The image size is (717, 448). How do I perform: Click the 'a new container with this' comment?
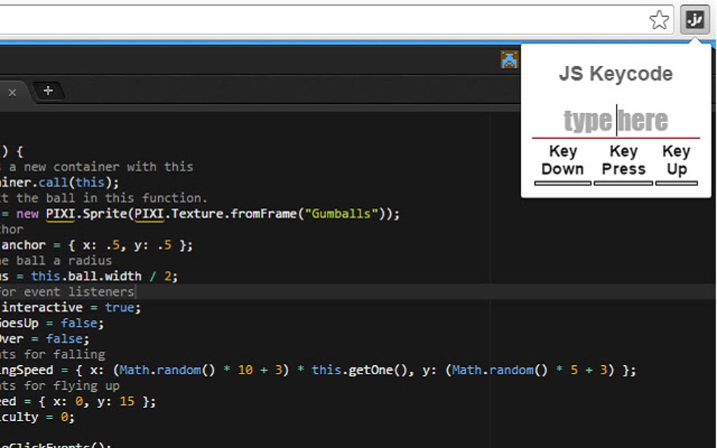pyautogui.click(x=101, y=166)
